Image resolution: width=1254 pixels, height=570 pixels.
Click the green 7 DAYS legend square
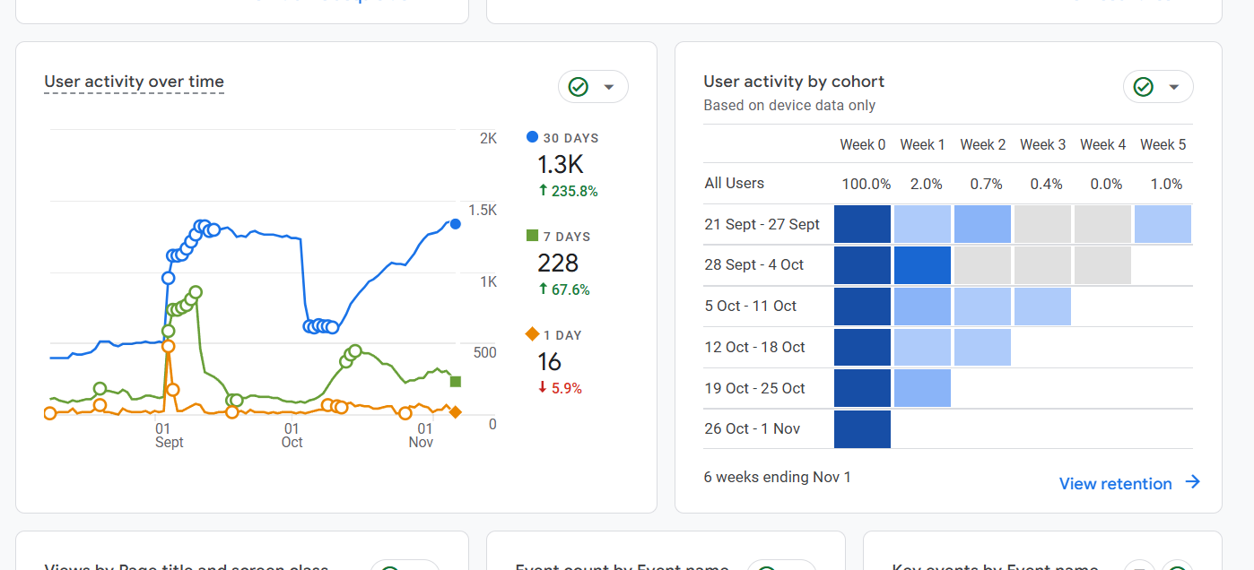point(532,236)
